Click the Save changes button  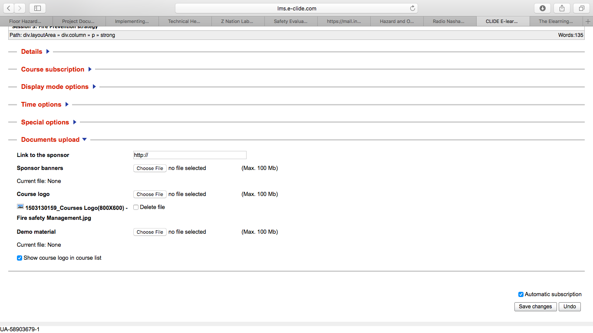click(535, 307)
